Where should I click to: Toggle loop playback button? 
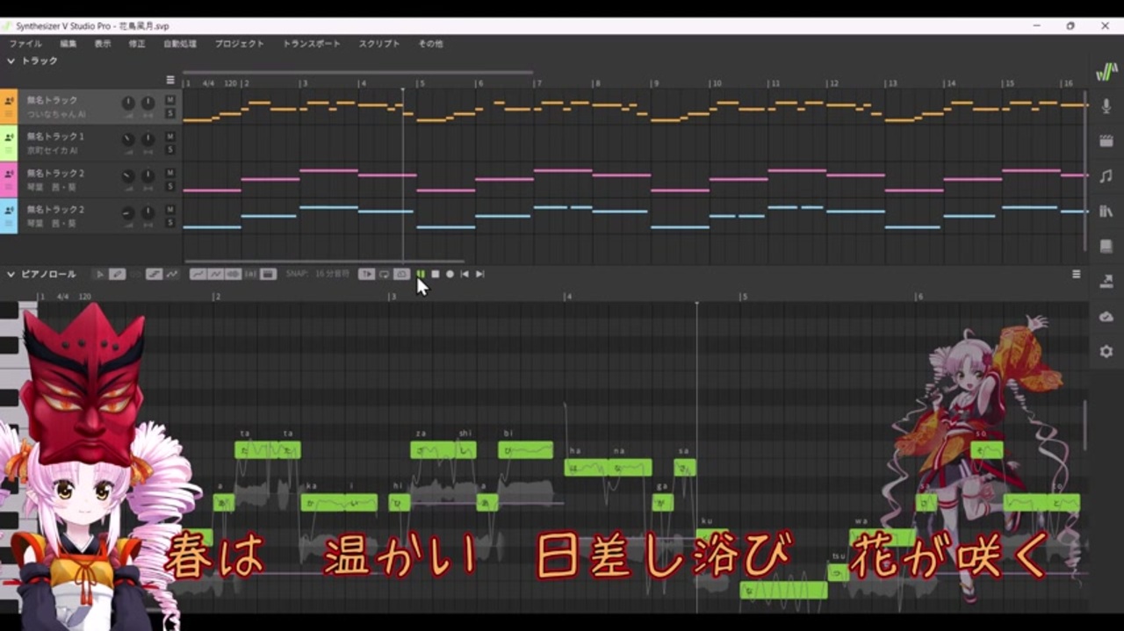pos(385,275)
